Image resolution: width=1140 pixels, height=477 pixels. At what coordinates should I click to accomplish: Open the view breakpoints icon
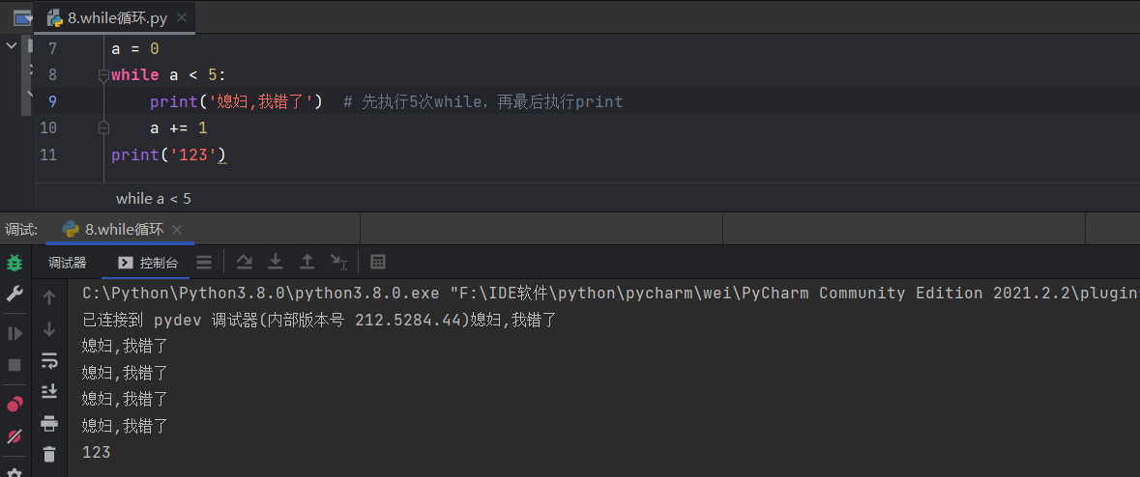(x=15, y=405)
